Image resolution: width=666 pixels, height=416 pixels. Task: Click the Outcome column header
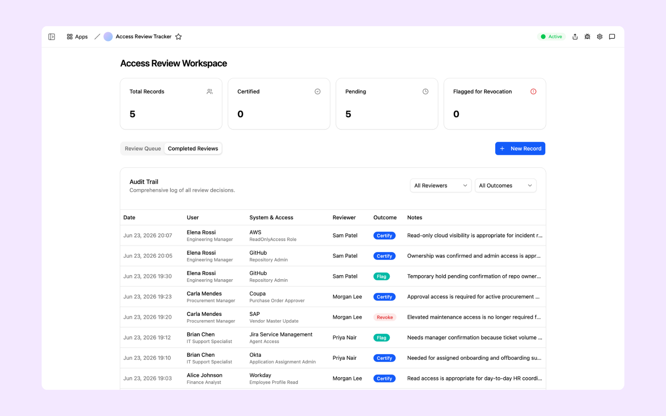pyautogui.click(x=385, y=218)
